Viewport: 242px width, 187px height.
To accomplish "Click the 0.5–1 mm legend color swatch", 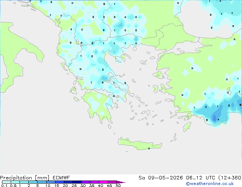I will [x=15, y=182].
